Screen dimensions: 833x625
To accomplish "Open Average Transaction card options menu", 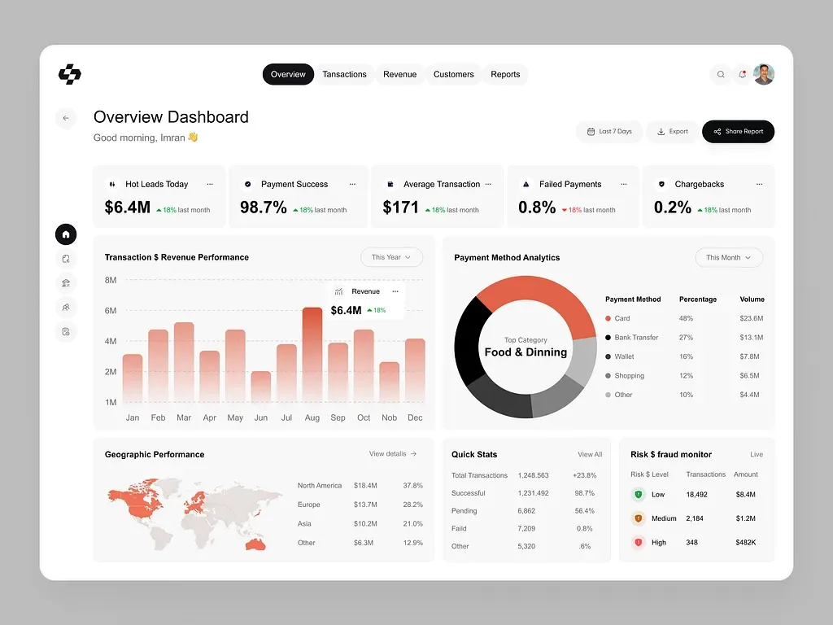I will point(488,184).
